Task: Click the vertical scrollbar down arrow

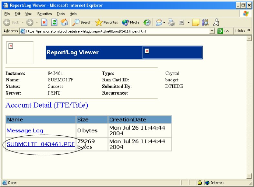Action: click(249, 176)
